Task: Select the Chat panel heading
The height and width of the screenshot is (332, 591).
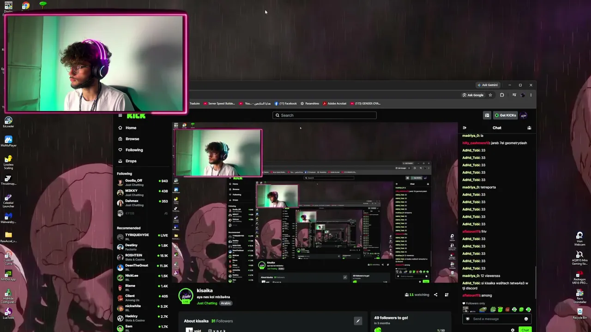Action: [497, 128]
